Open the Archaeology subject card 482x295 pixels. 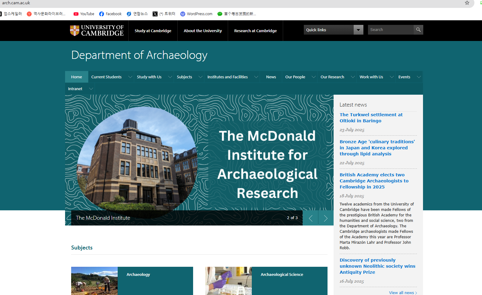click(132, 281)
